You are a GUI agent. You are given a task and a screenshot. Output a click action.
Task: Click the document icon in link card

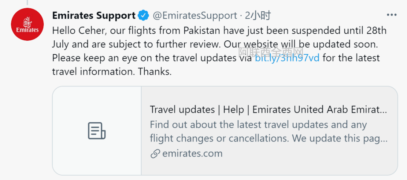[96, 131]
